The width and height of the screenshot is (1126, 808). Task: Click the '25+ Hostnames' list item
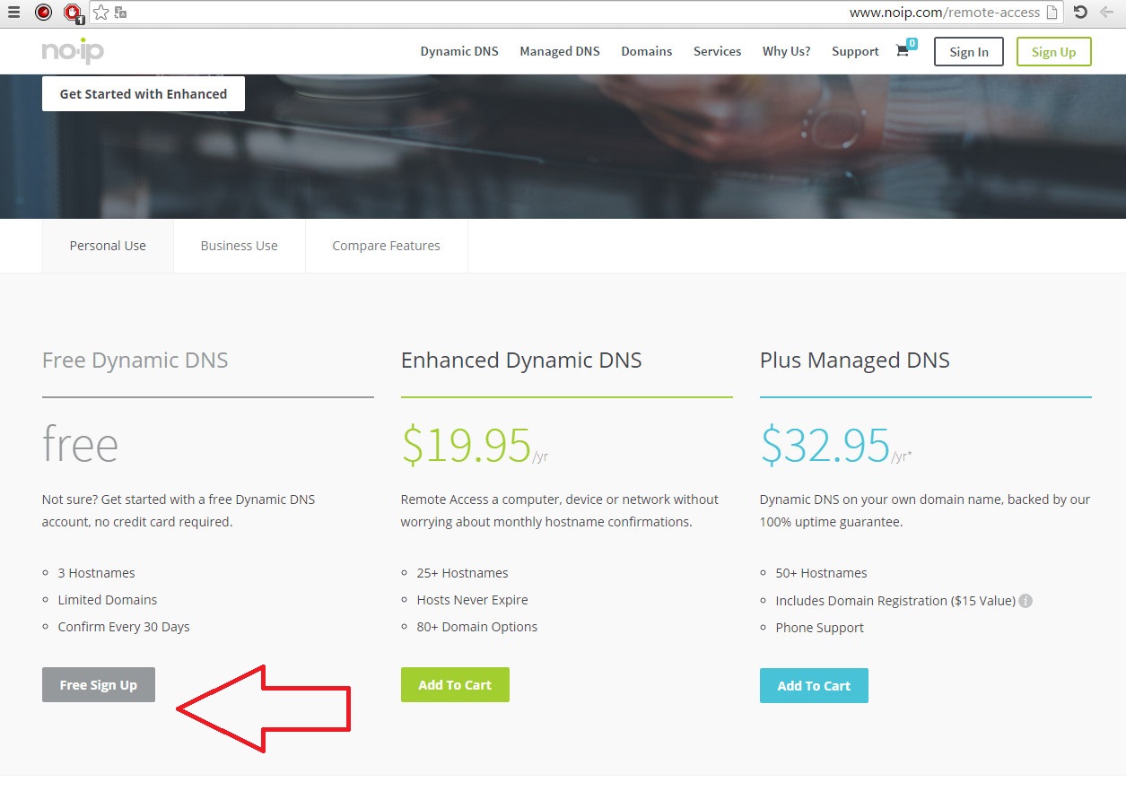coord(462,573)
